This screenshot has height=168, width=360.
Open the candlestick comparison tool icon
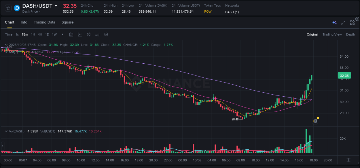pyautogui.click(x=88, y=34)
